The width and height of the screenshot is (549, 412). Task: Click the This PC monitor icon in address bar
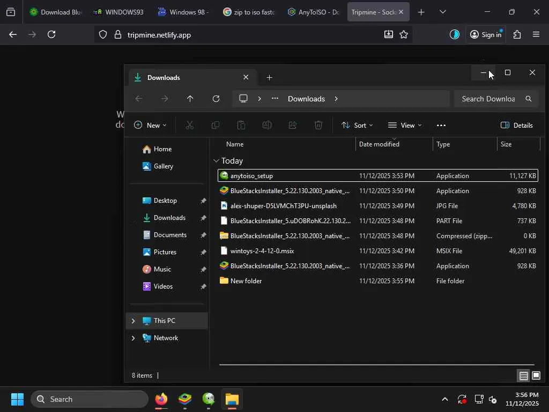(x=243, y=99)
